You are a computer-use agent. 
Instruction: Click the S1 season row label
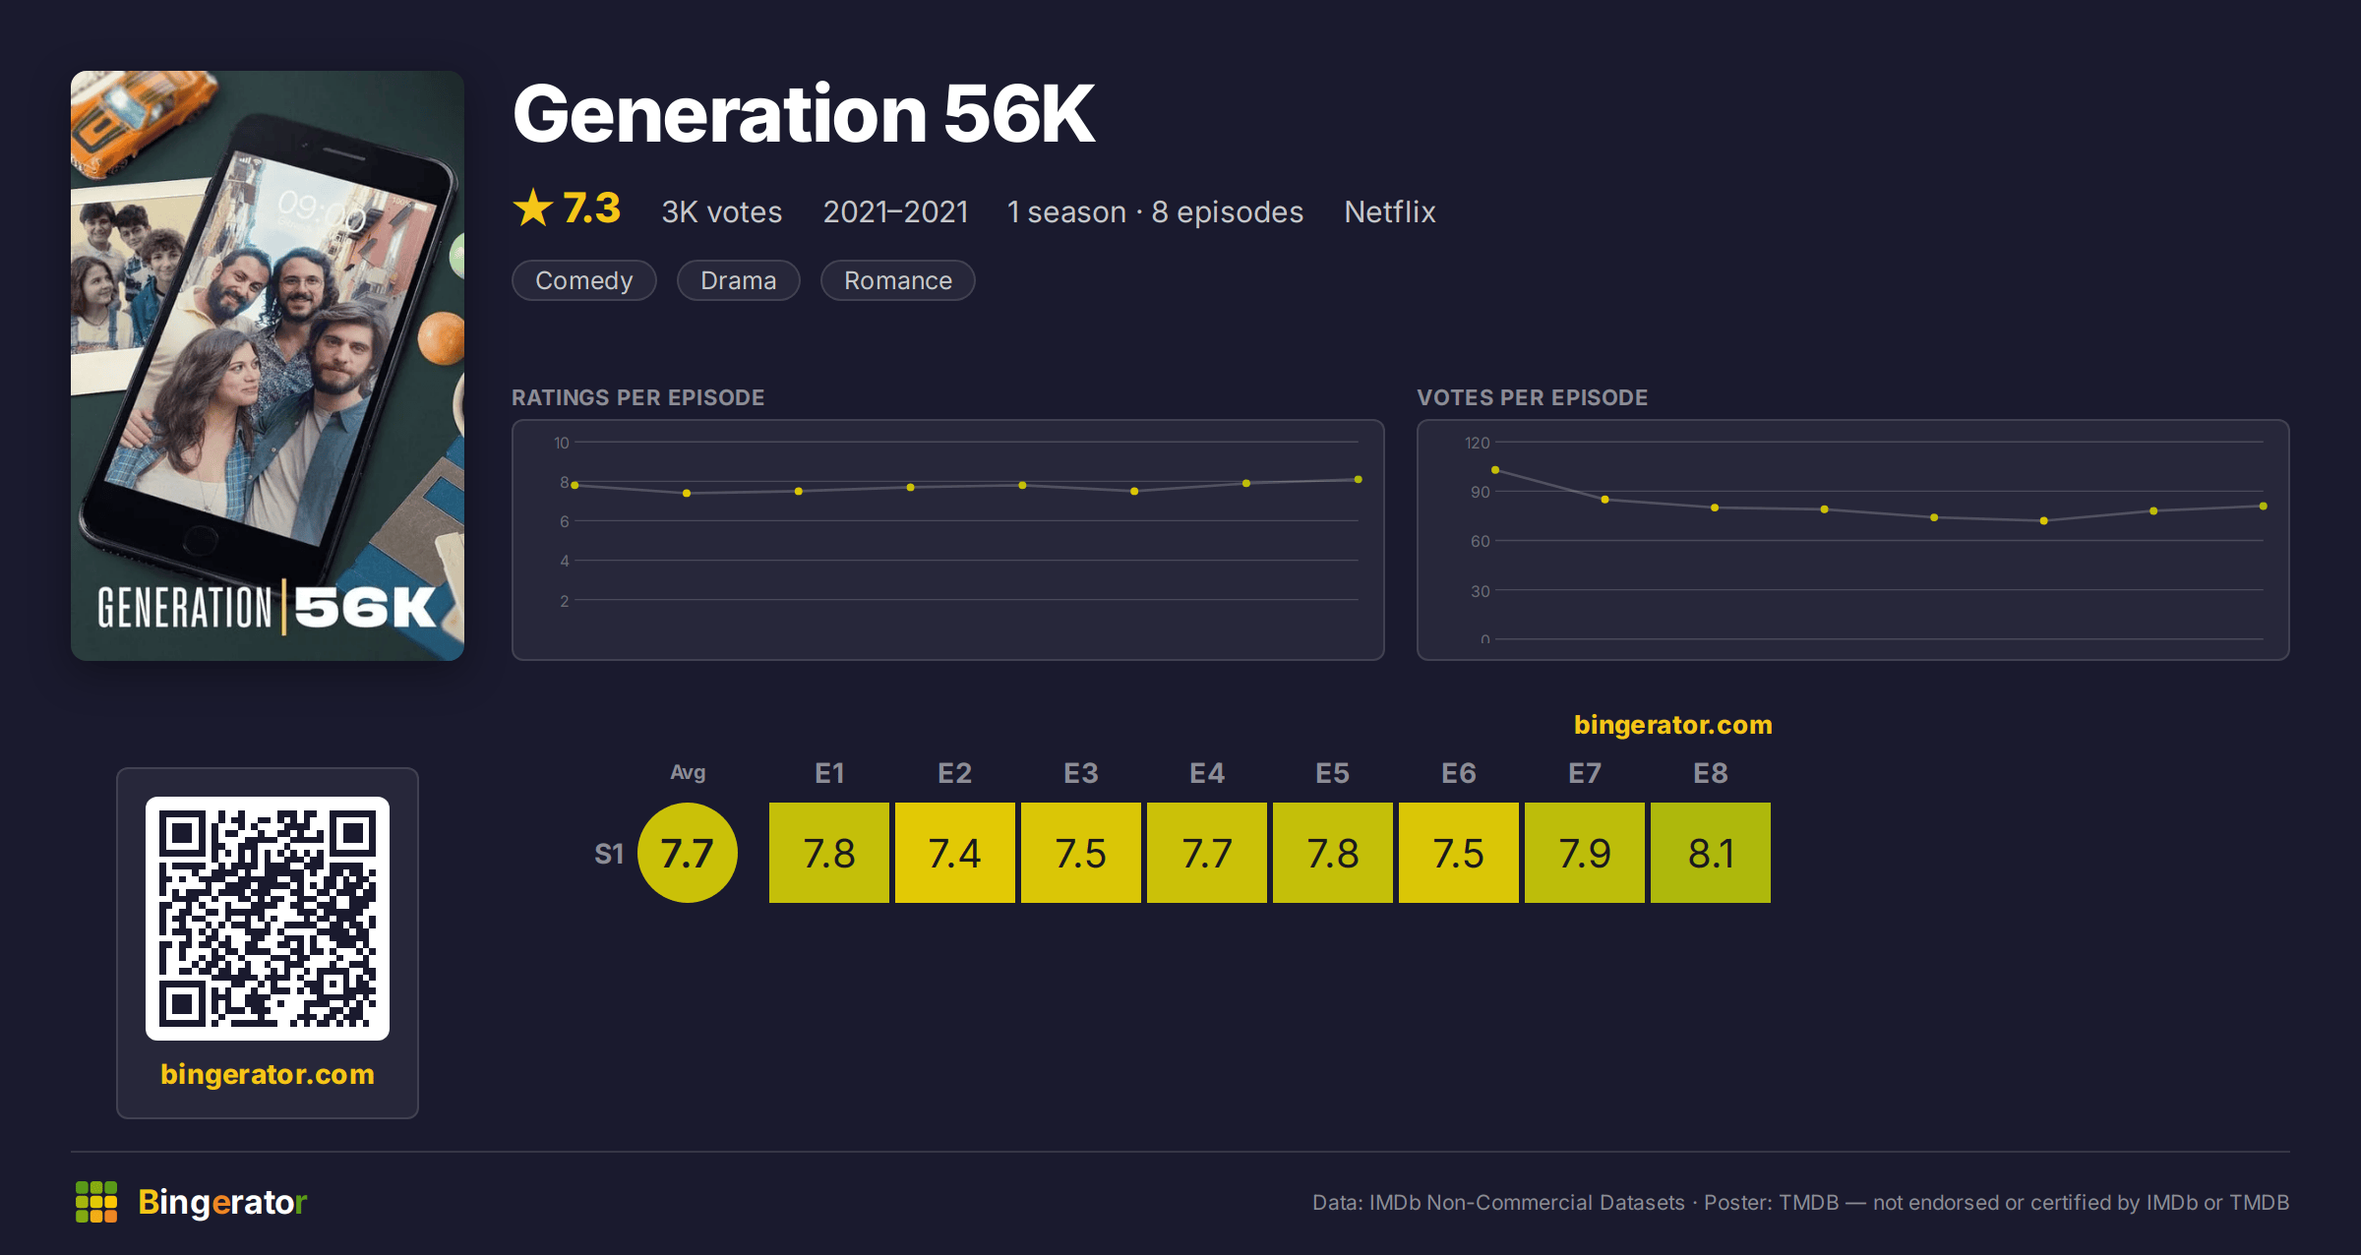point(609,854)
